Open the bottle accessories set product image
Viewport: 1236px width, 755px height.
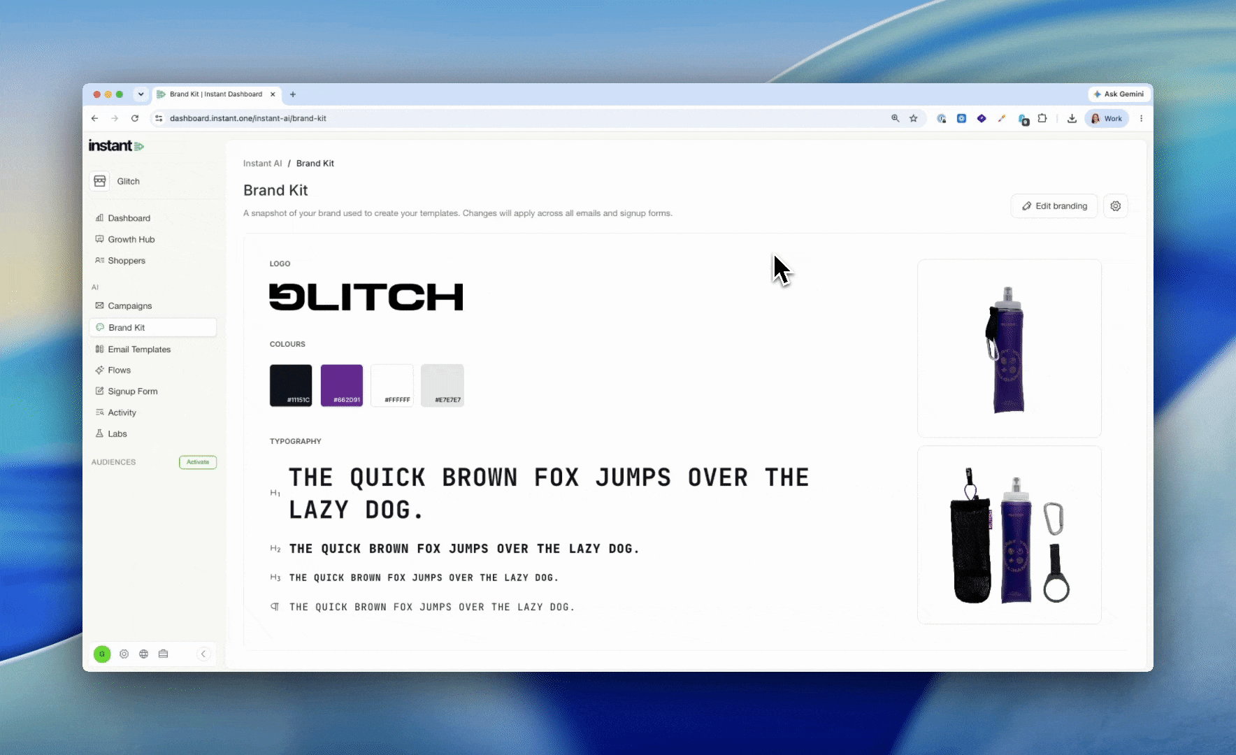[1009, 535]
